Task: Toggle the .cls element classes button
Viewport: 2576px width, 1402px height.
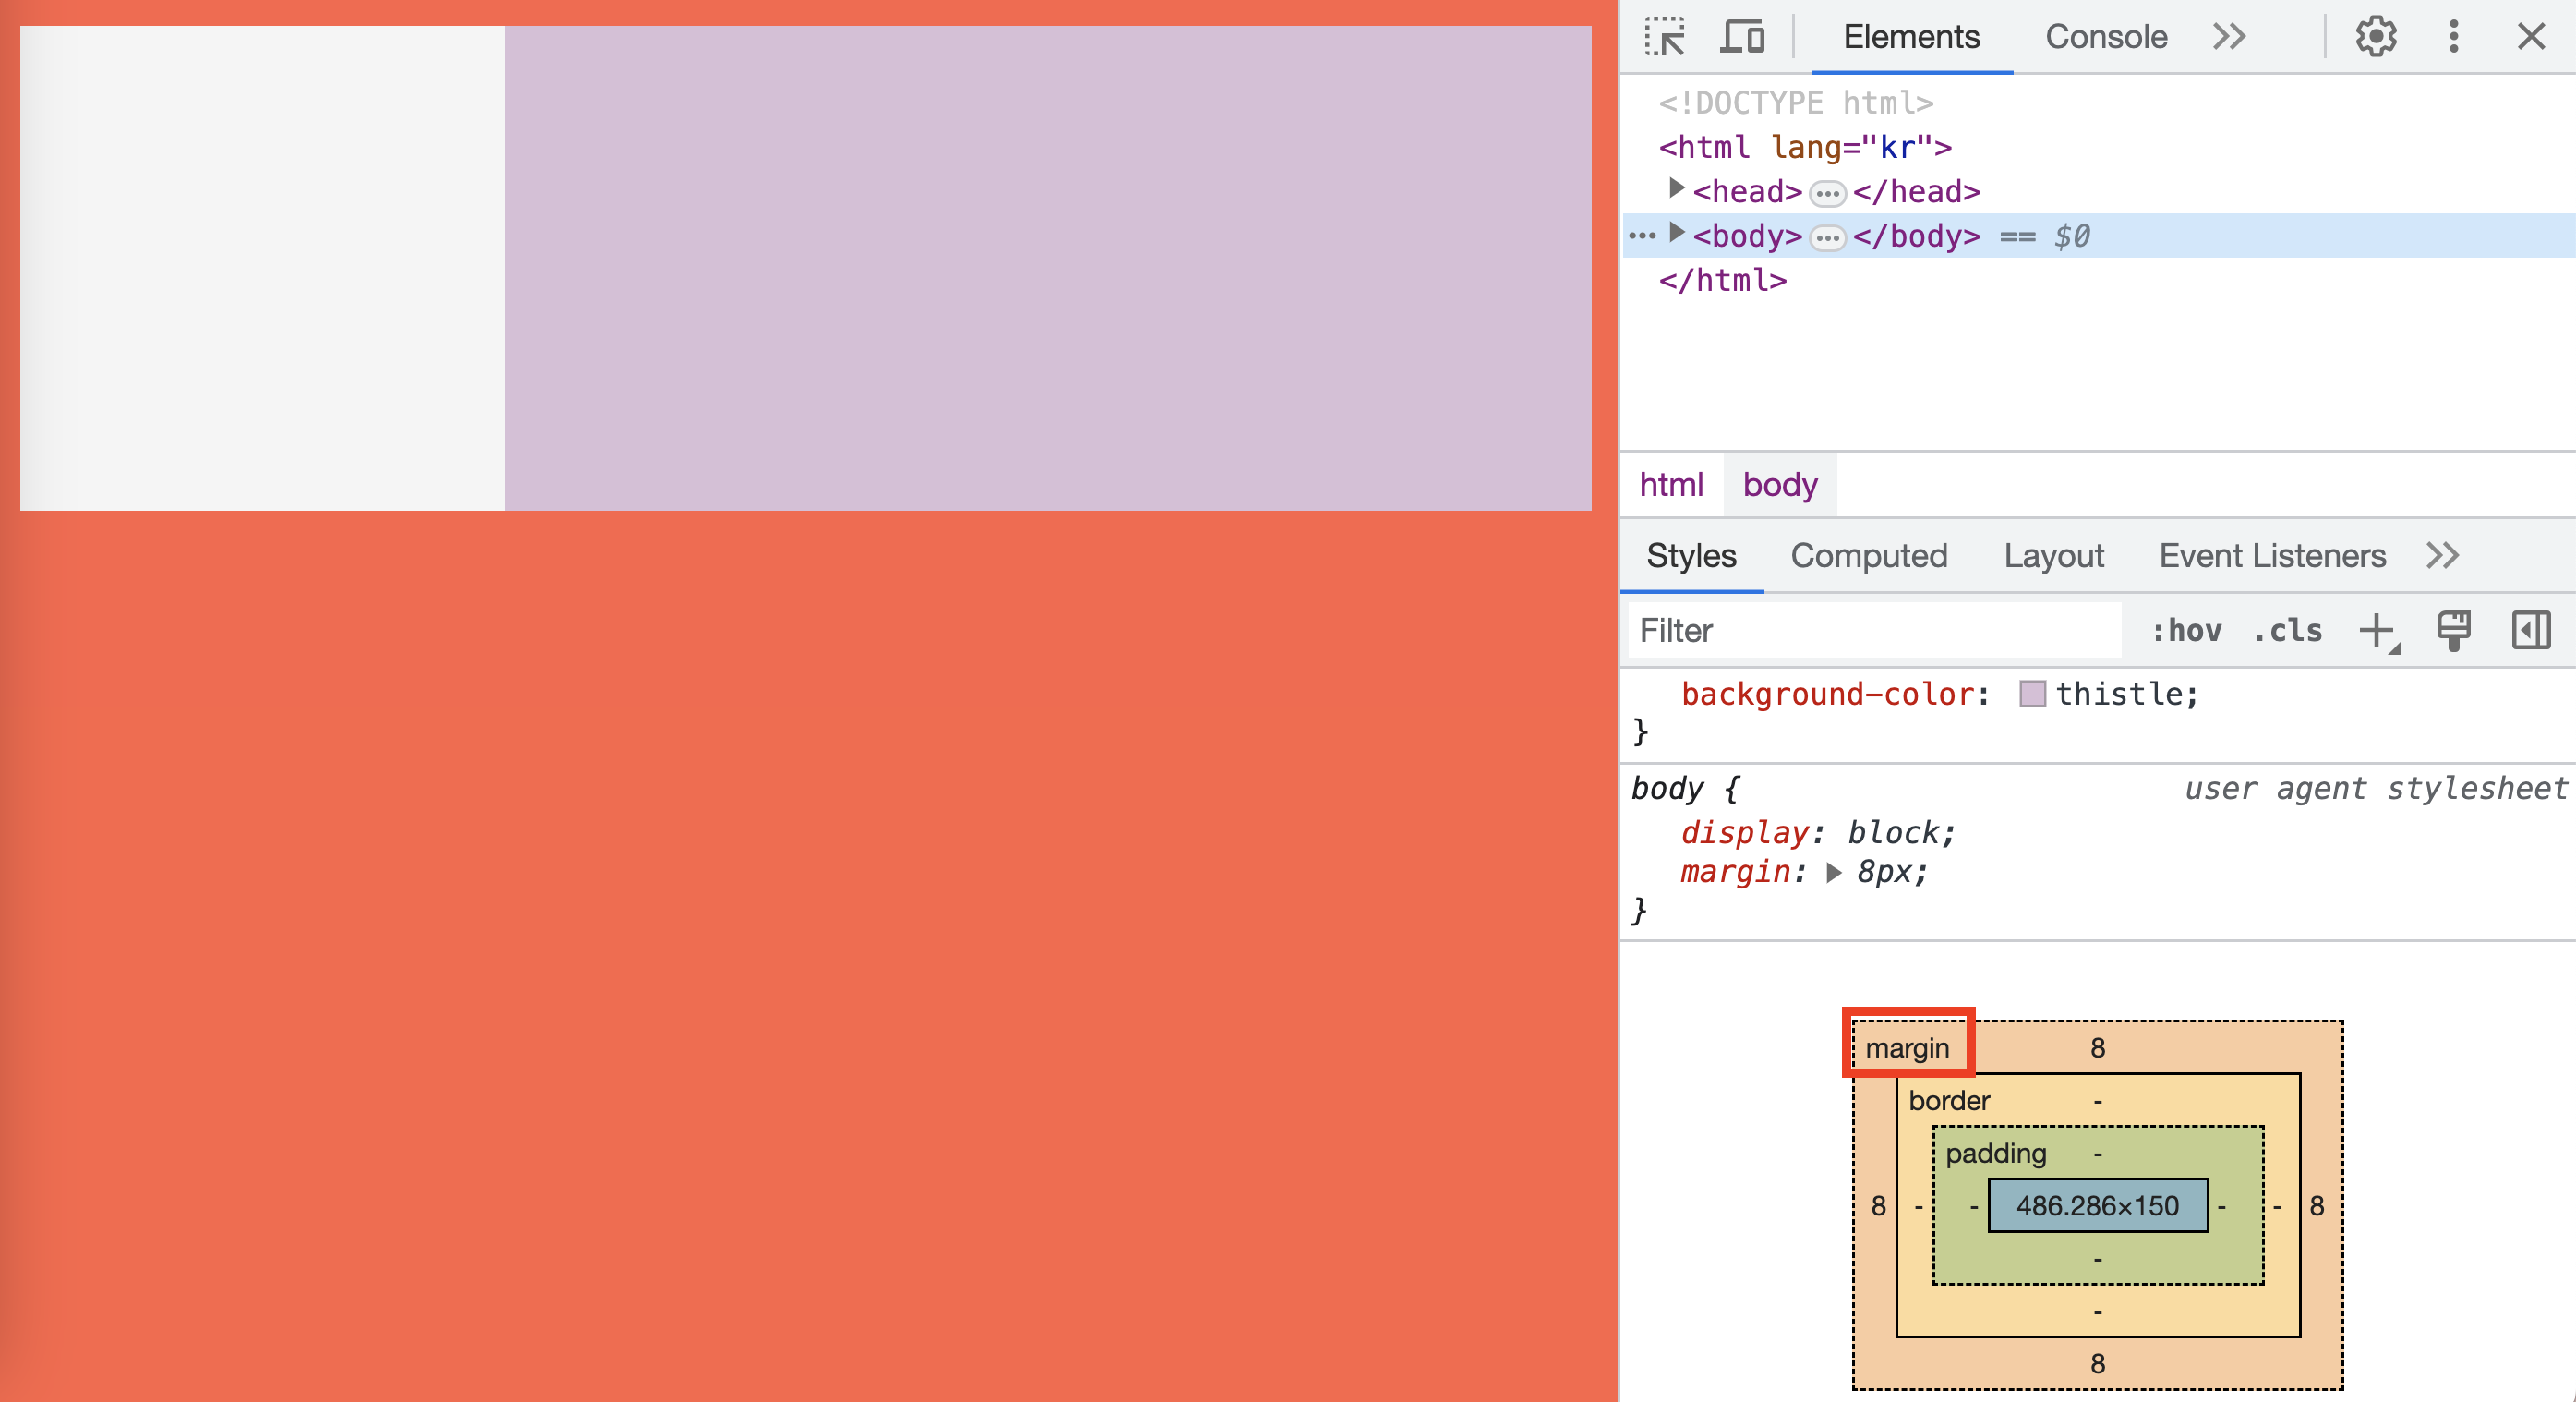Action: (2288, 631)
